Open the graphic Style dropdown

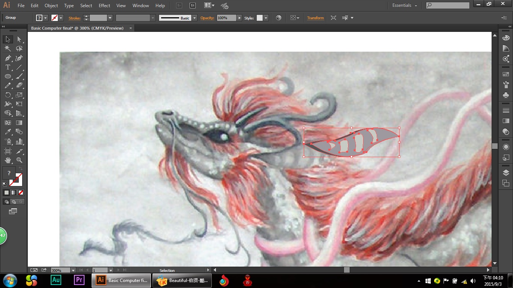pyautogui.click(x=266, y=18)
